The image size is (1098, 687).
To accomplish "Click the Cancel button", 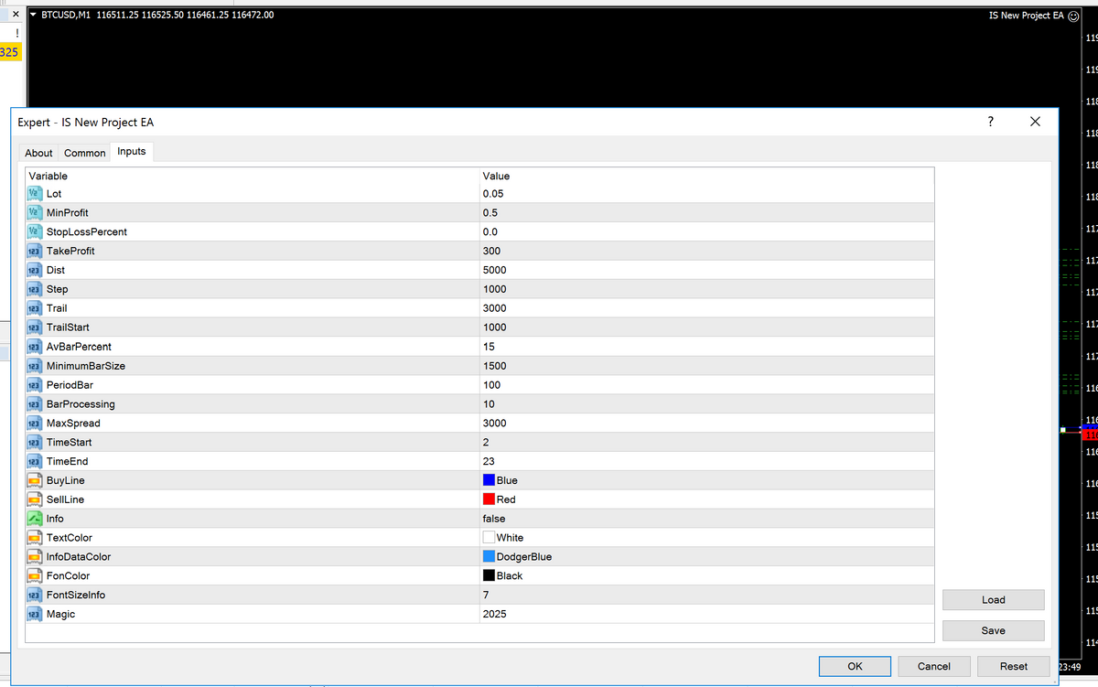I will click(x=934, y=666).
